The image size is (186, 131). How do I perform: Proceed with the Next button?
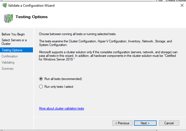(145, 123)
